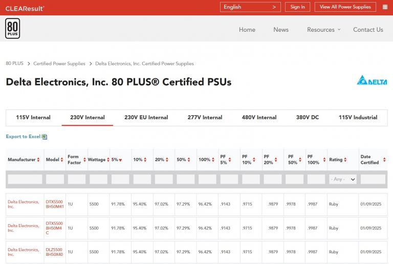Sort by Wattage column arrows
Image resolution: width=393 pixels, height=264 pixels.
(x=108, y=160)
